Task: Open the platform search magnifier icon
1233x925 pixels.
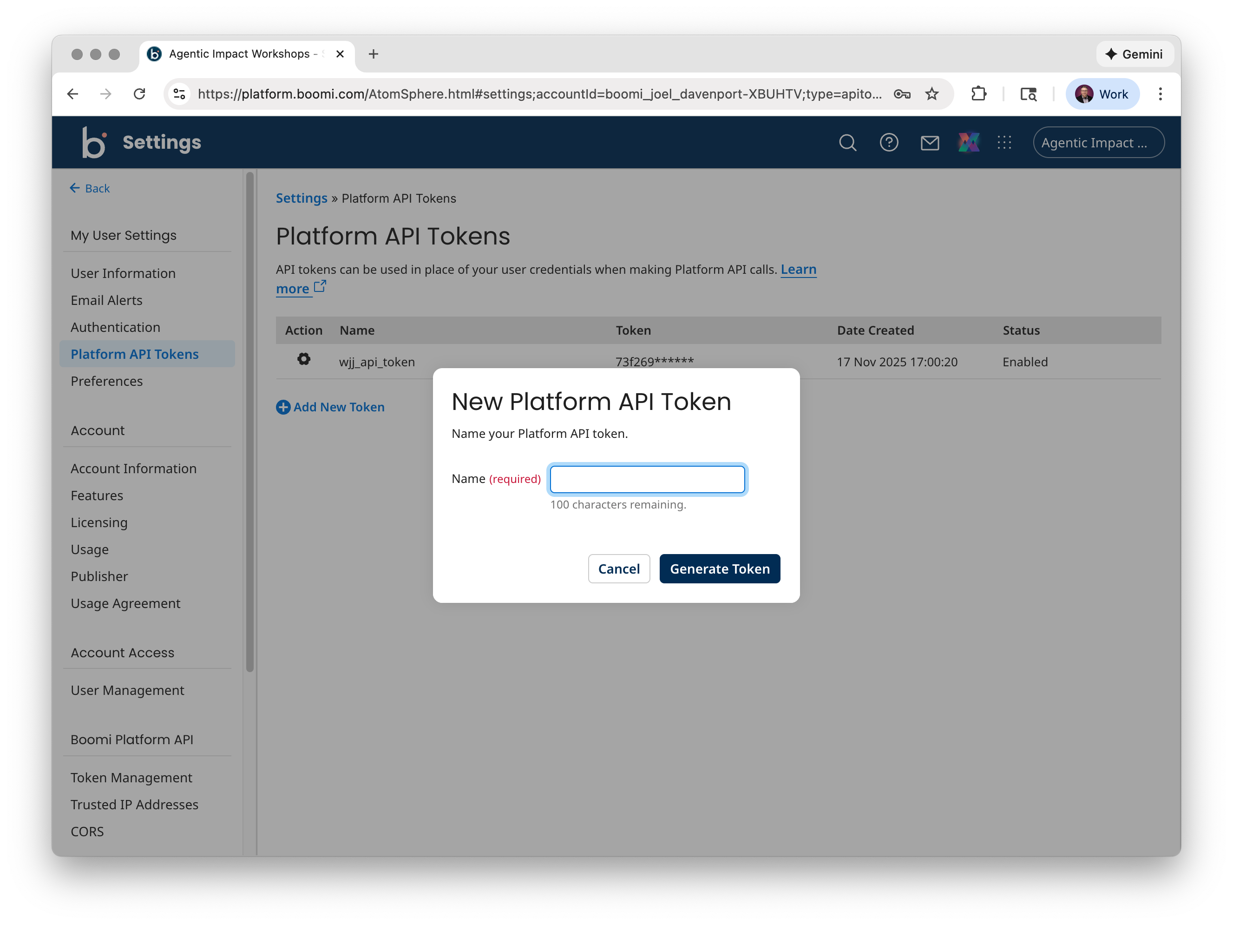Action: point(847,142)
